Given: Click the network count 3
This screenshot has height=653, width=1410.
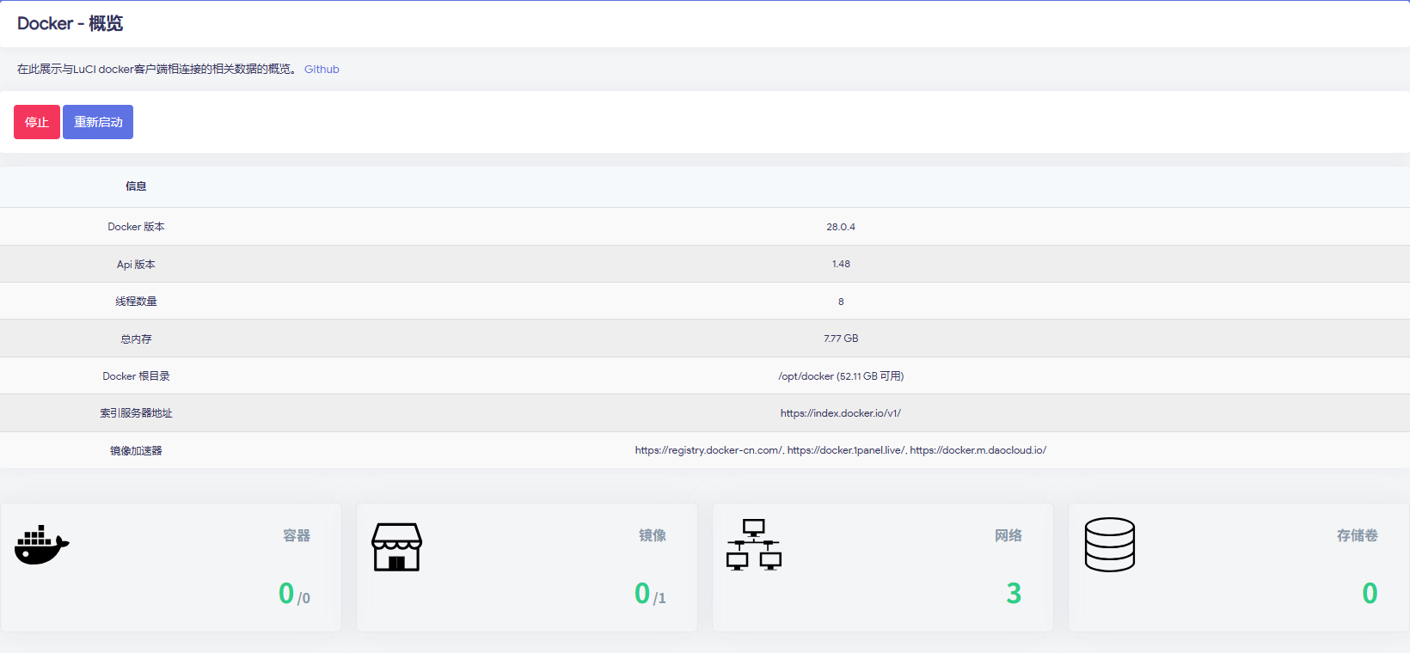Looking at the screenshot, I should pyautogui.click(x=1014, y=594).
